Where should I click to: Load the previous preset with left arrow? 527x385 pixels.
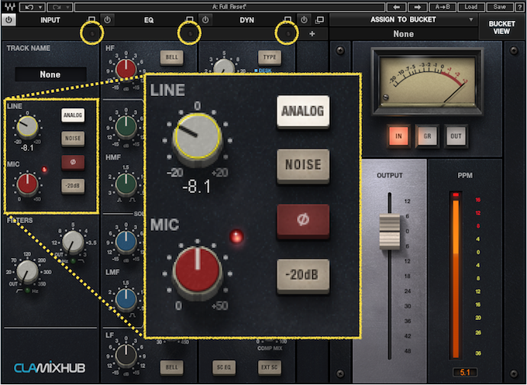point(397,7)
